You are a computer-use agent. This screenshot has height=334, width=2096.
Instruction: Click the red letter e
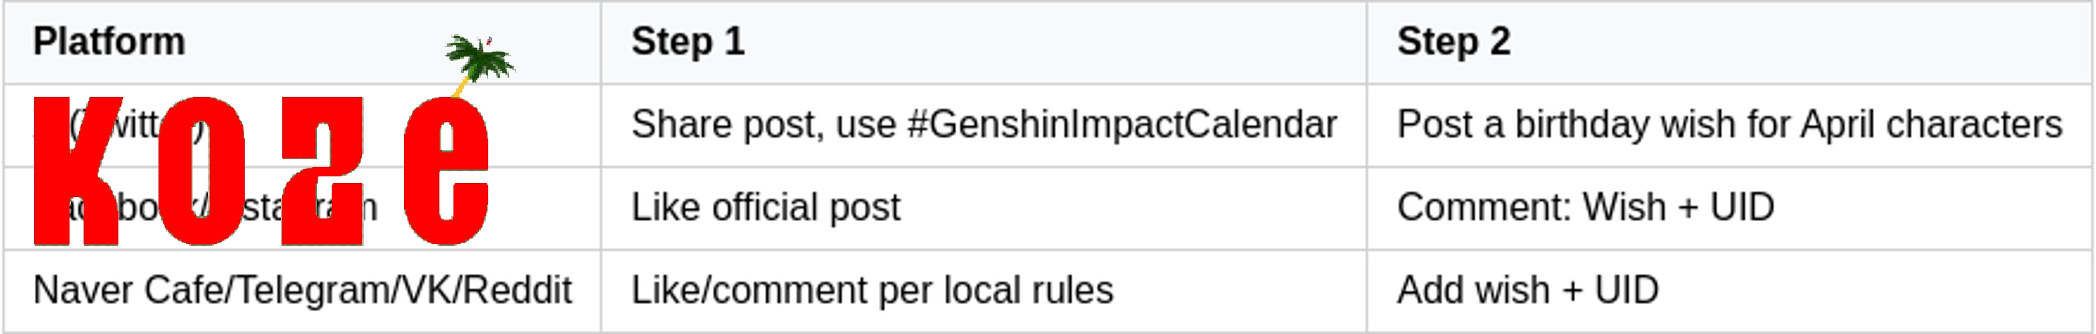(446, 170)
